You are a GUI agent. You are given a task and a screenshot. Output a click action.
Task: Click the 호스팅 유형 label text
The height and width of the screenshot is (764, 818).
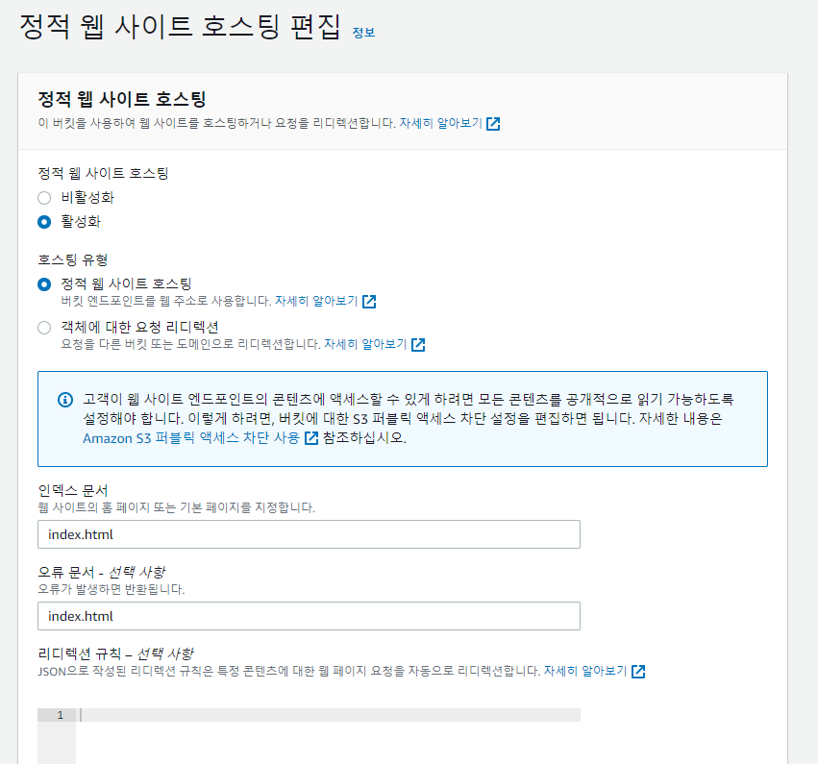coord(73,259)
